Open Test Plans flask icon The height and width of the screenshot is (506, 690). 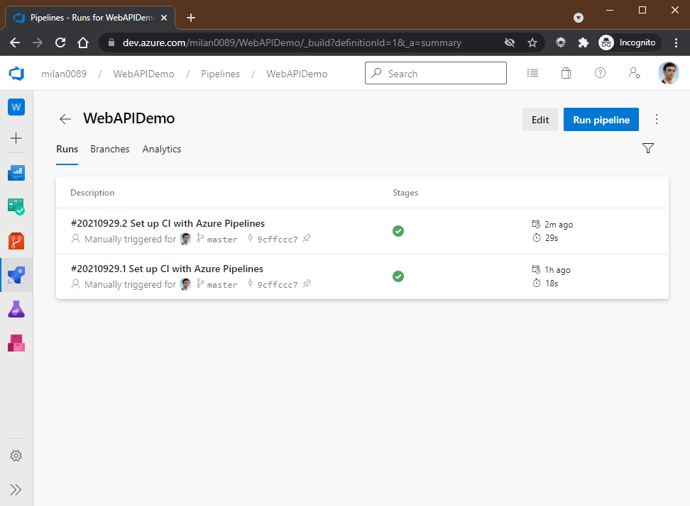[x=16, y=309]
